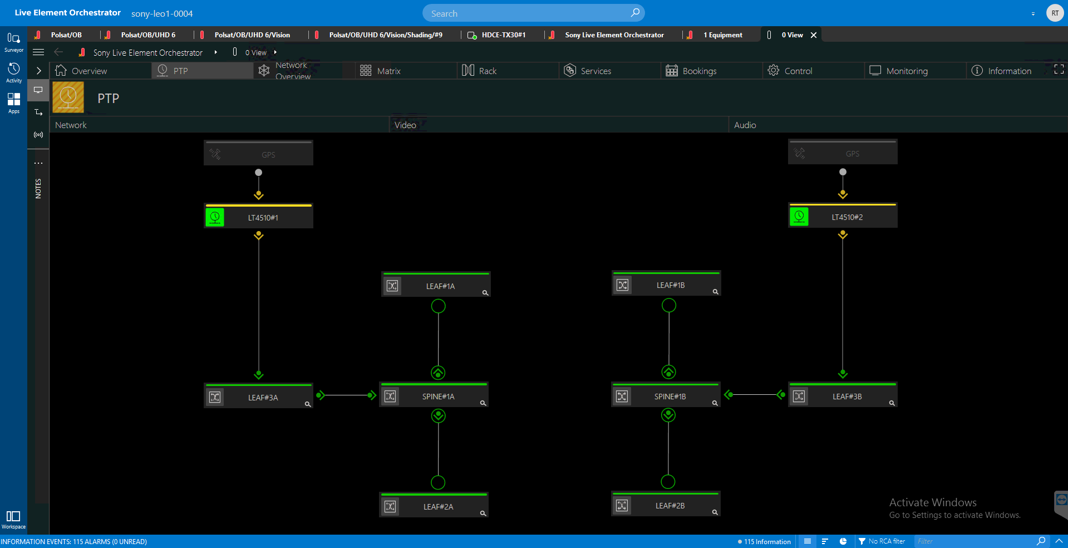Click the alarm Filter input field
Image resolution: width=1068 pixels, height=548 pixels.
point(975,541)
